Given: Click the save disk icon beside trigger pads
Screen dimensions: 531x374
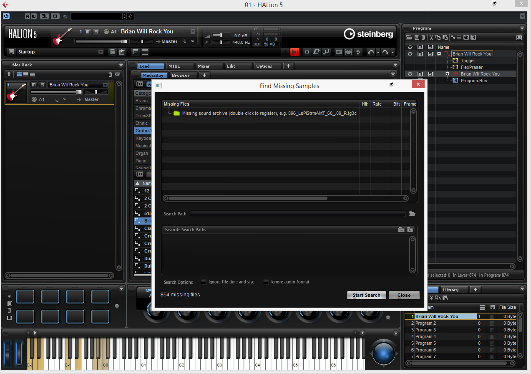Looking at the screenshot, I should (10, 303).
